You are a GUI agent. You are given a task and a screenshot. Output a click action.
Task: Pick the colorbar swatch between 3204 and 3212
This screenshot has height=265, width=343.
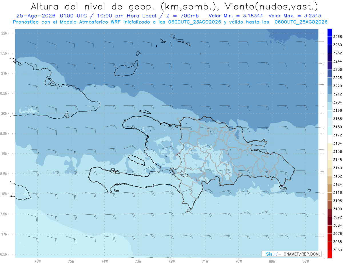(x=330, y=98)
